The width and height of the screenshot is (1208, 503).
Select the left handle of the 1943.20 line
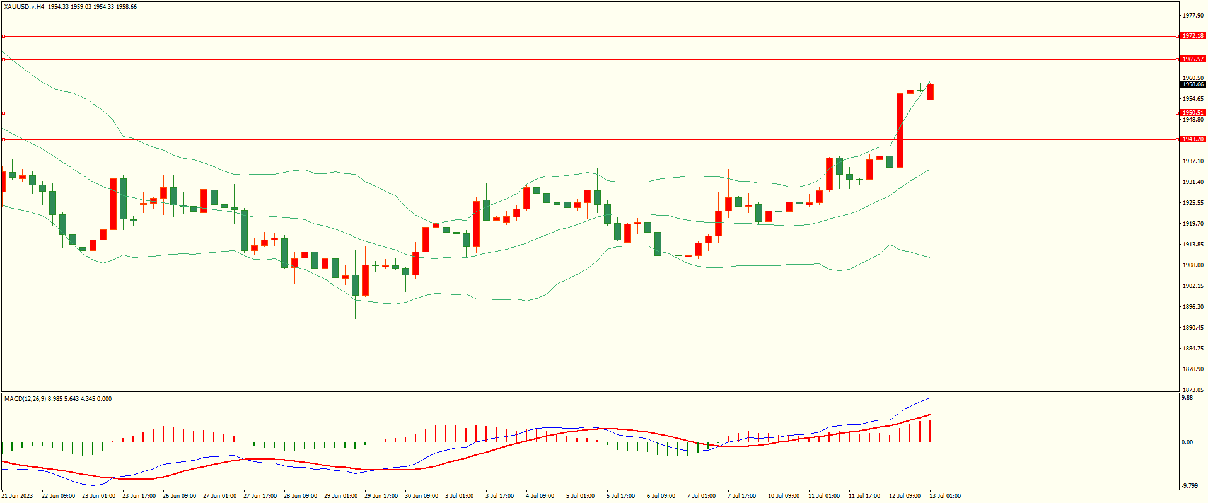point(3,139)
